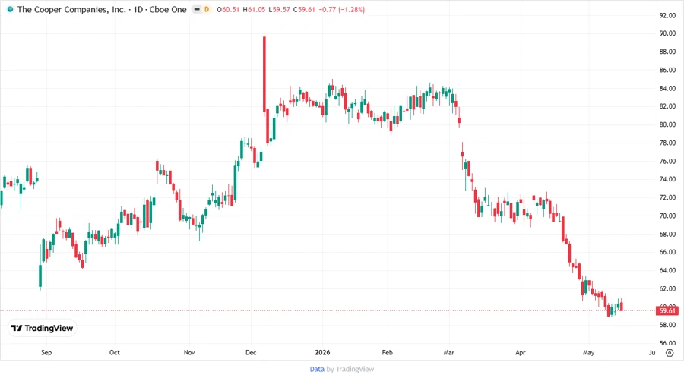Viewport: 684px width, 378px height.
Task: Click the 76.00 price axis label
Action: tap(667, 161)
